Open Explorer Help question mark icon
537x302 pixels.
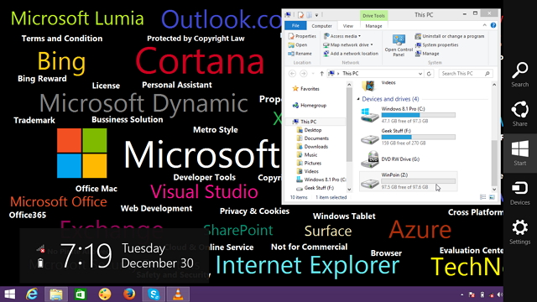click(x=493, y=25)
